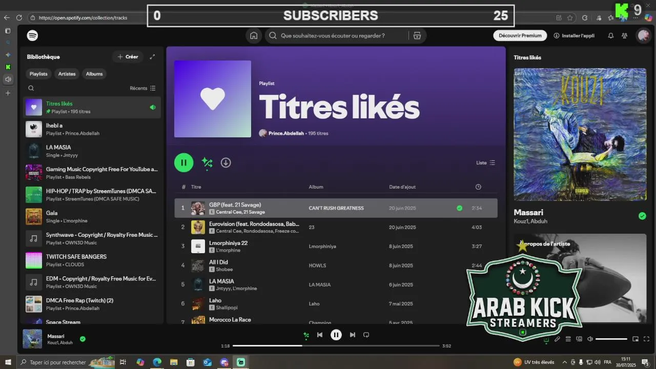
Task: Pause playback with the green button
Action: tap(183, 162)
